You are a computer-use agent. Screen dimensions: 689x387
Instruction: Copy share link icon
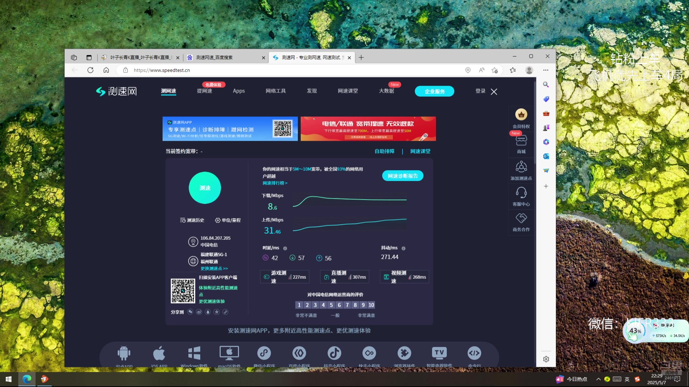point(225,312)
